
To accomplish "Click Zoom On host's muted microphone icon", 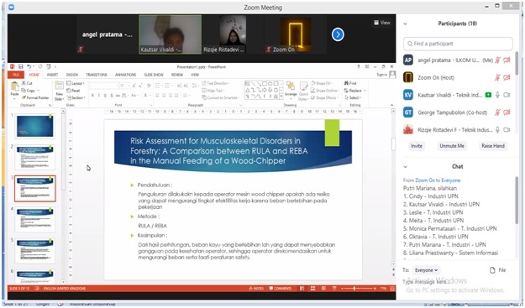I will point(497,77).
